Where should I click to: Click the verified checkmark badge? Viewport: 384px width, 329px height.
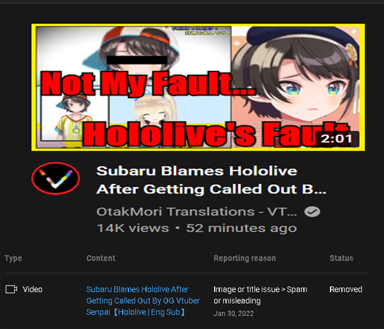pos(312,211)
